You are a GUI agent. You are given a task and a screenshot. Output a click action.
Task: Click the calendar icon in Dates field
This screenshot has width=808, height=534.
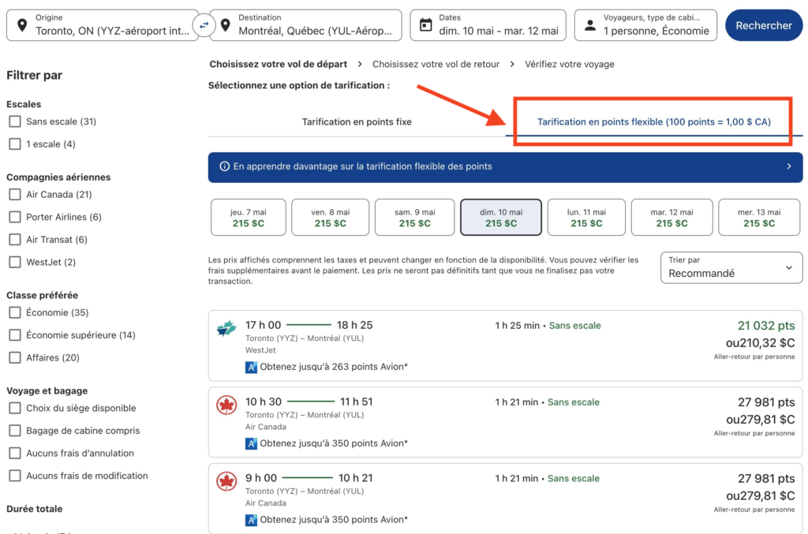point(426,25)
